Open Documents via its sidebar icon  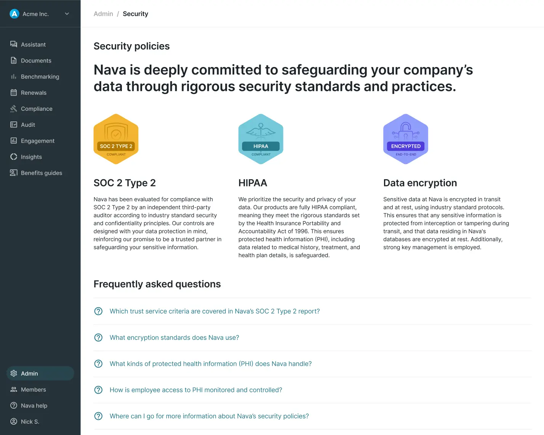[14, 60]
